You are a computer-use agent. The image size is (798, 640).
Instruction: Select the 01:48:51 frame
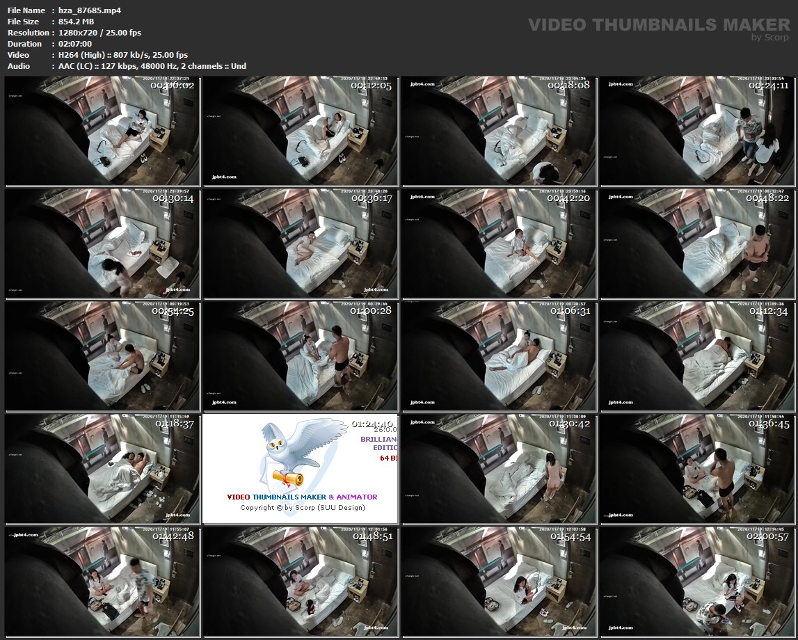coord(301,582)
